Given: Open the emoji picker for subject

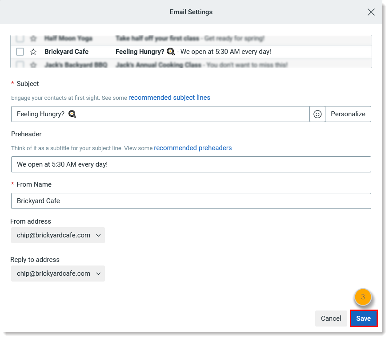Looking at the screenshot, I should pyautogui.click(x=317, y=114).
